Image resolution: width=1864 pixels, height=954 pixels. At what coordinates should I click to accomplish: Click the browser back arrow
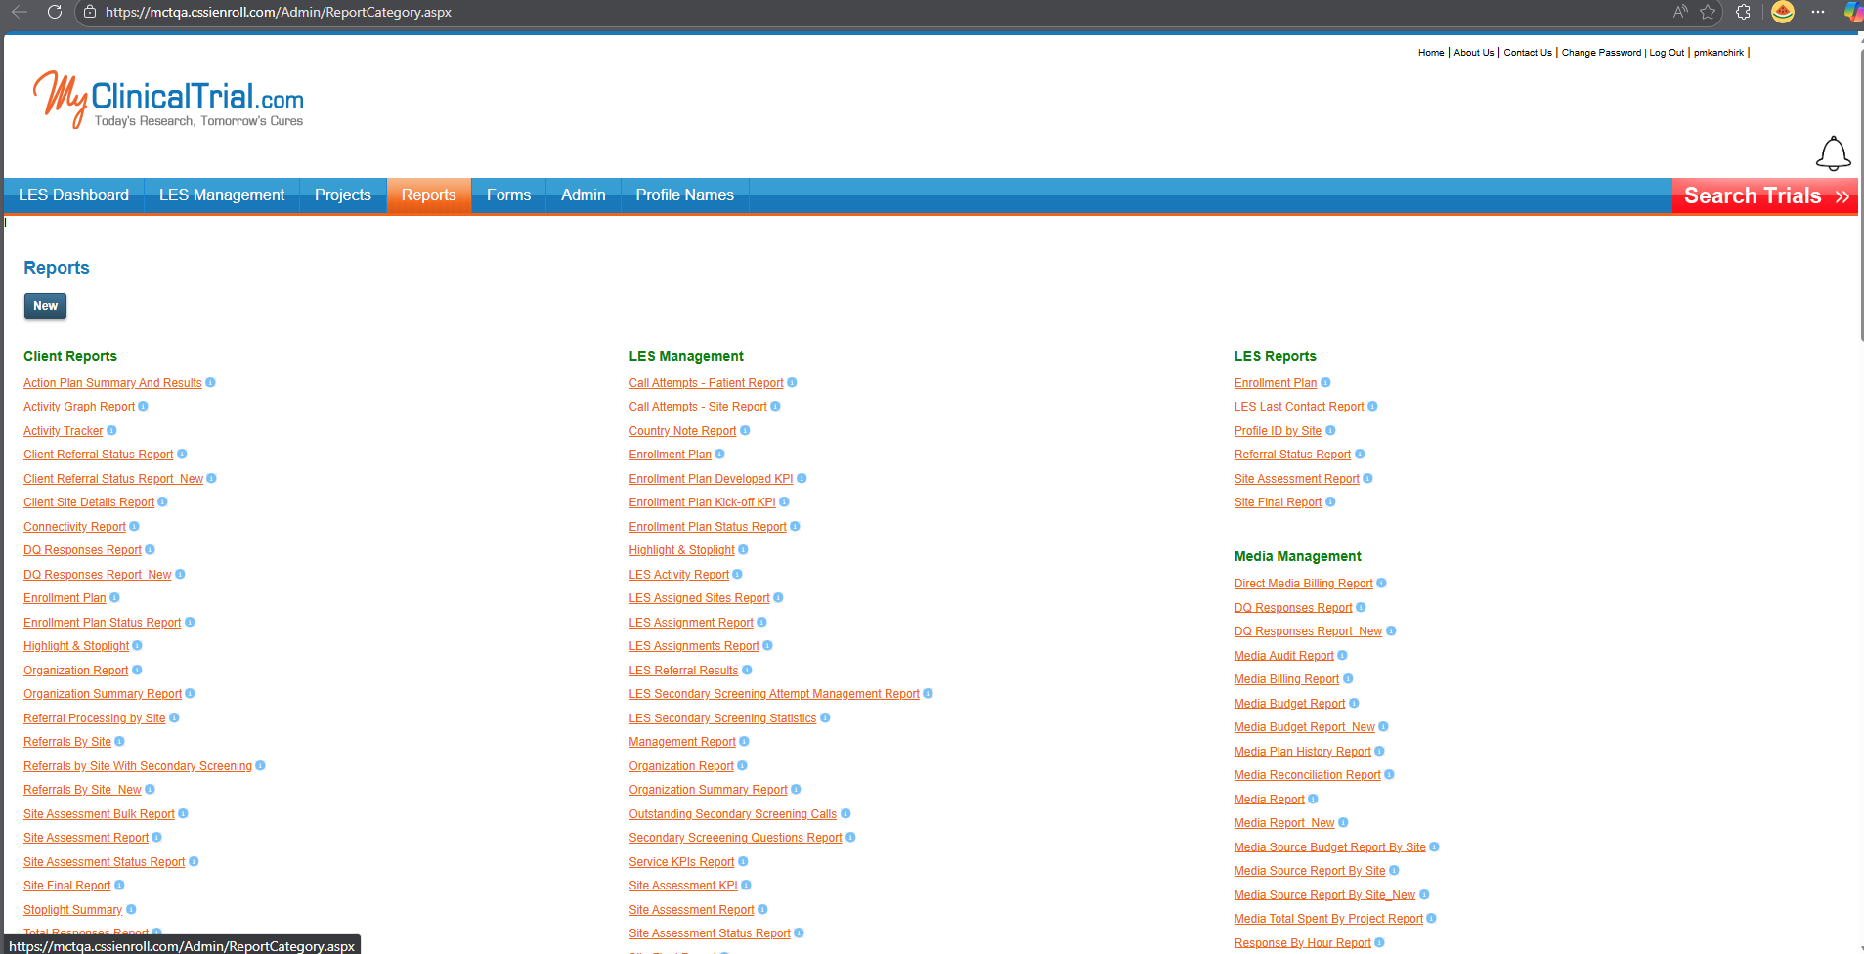[x=19, y=12]
